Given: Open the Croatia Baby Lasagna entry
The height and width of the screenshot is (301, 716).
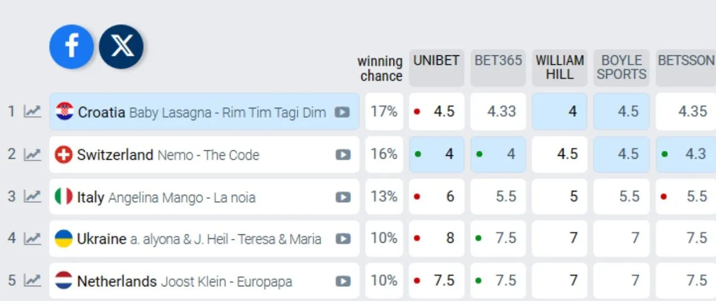Looking at the screenshot, I should [204, 112].
